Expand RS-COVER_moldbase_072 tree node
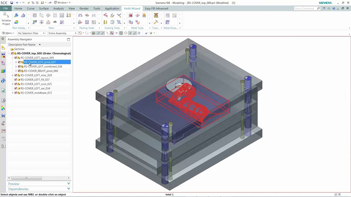This screenshot has height=197, width=351. point(12,93)
